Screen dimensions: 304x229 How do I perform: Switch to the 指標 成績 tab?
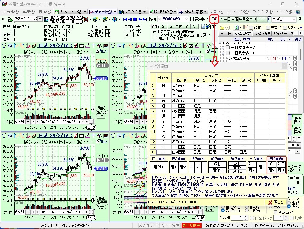(x=262, y=33)
